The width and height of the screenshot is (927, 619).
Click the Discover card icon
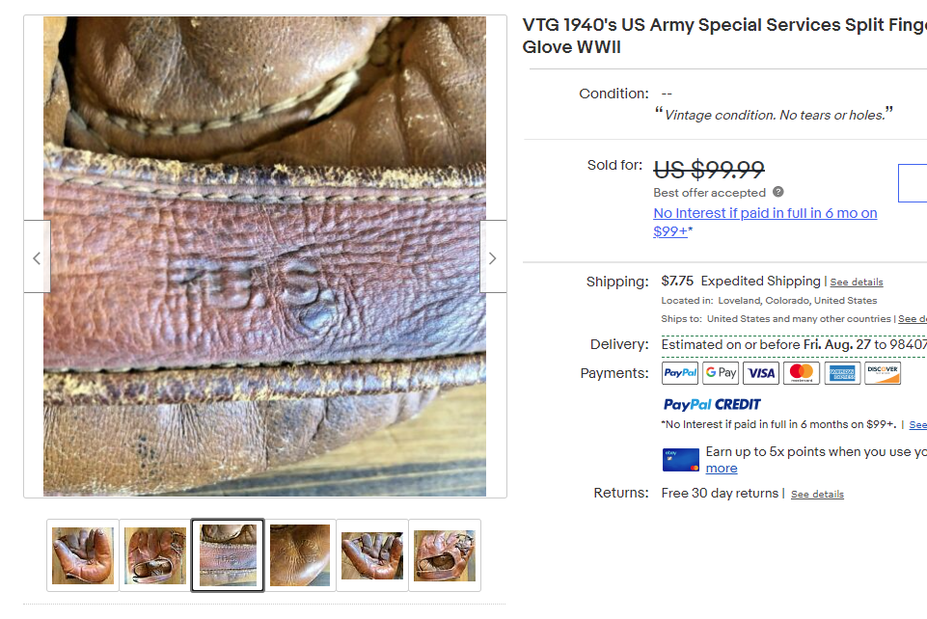click(x=883, y=373)
